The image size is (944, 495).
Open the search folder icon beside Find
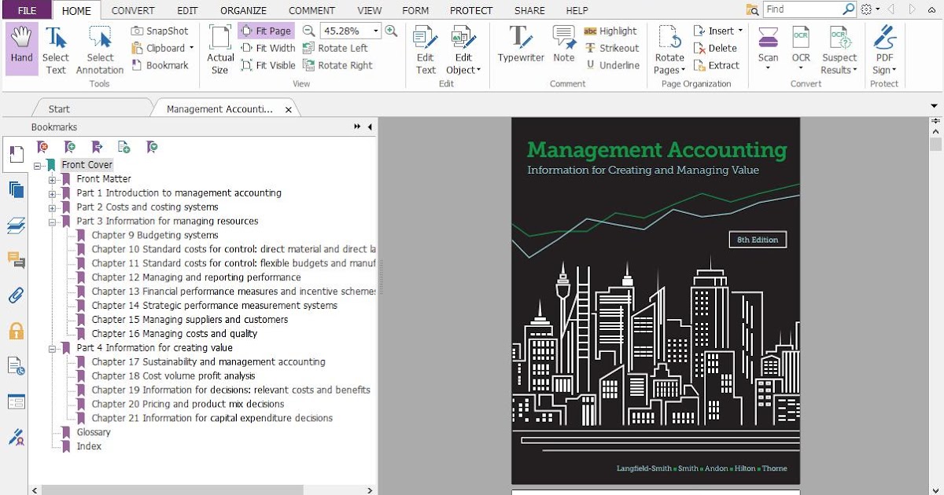pyautogui.click(x=753, y=9)
